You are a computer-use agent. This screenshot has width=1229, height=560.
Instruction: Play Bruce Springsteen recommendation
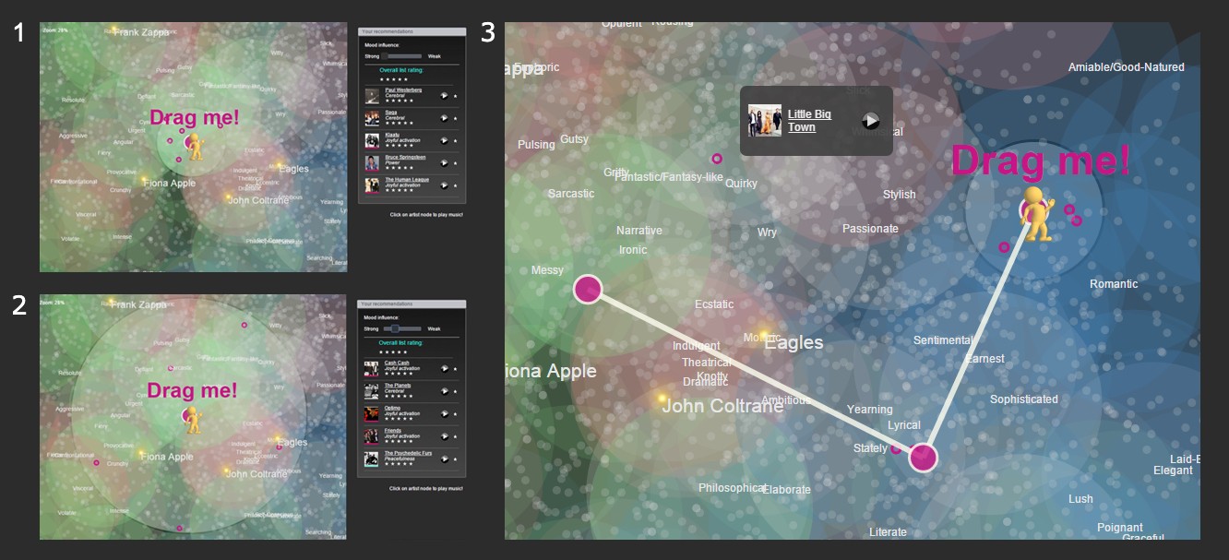point(444,163)
